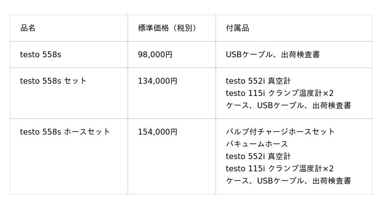391x209 pixels.
Task: Click the バルブ付チャージホースセット line
Action: click(280, 132)
